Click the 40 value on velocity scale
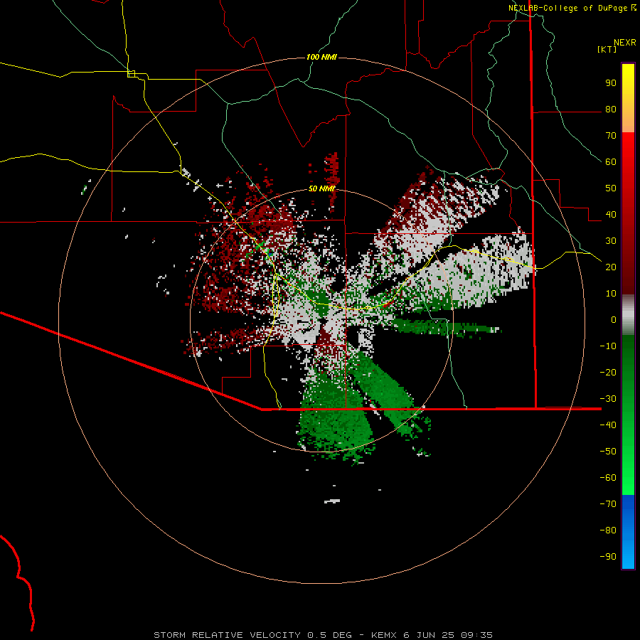This screenshot has width=640, height=640. coord(611,215)
